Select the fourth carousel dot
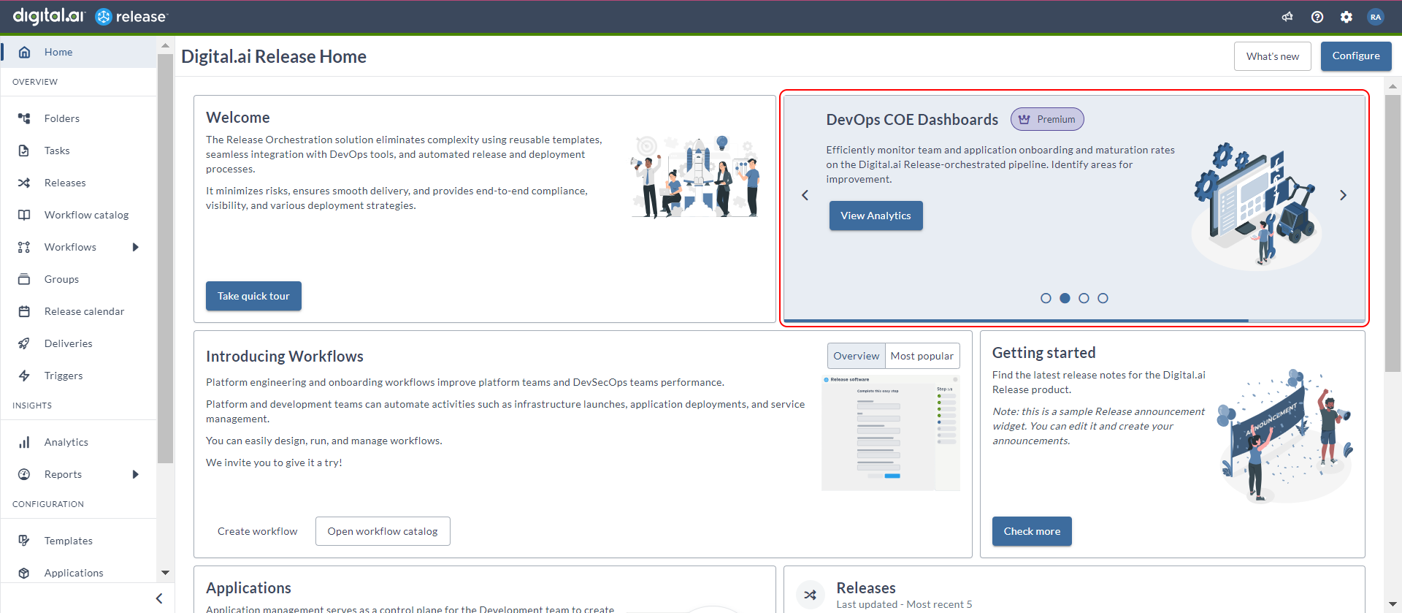The width and height of the screenshot is (1402, 613). (1103, 298)
